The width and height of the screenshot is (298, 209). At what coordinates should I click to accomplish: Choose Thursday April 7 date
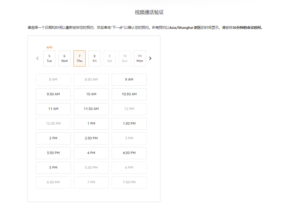79,58
